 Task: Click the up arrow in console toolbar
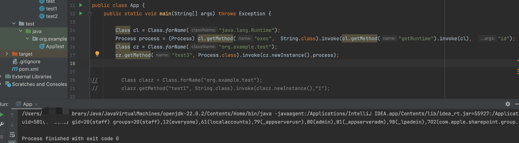pos(12,115)
